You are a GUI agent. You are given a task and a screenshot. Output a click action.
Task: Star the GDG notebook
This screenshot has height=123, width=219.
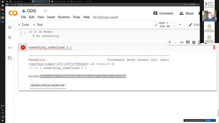[x=45, y=11]
